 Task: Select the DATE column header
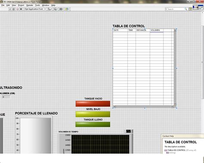(x=120, y=30)
